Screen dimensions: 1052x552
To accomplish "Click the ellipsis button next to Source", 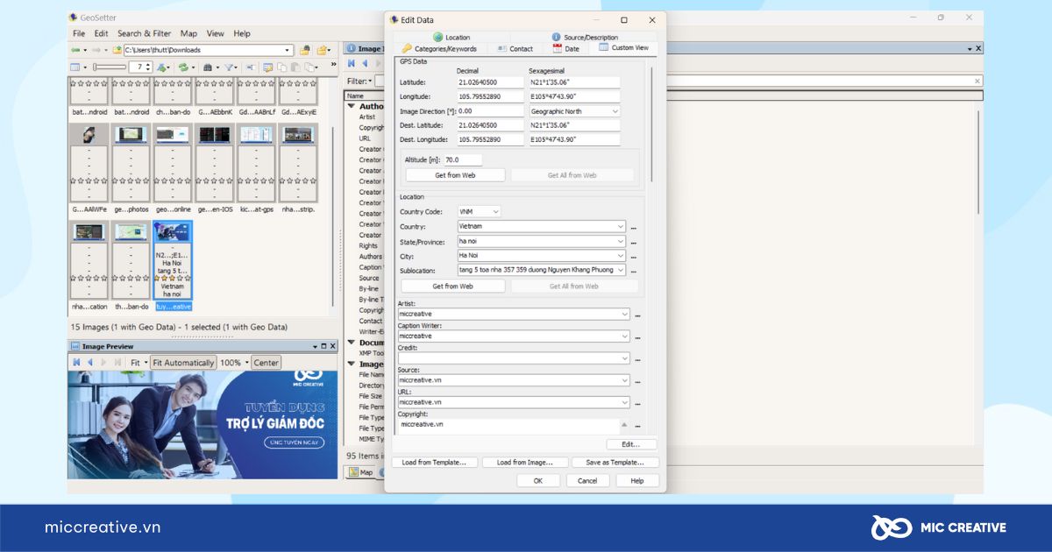I will [637, 380].
